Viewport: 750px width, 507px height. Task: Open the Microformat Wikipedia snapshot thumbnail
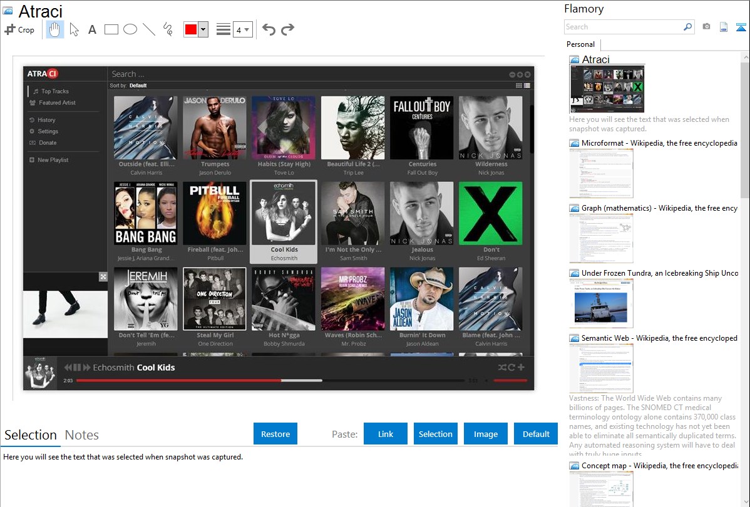[x=601, y=173]
